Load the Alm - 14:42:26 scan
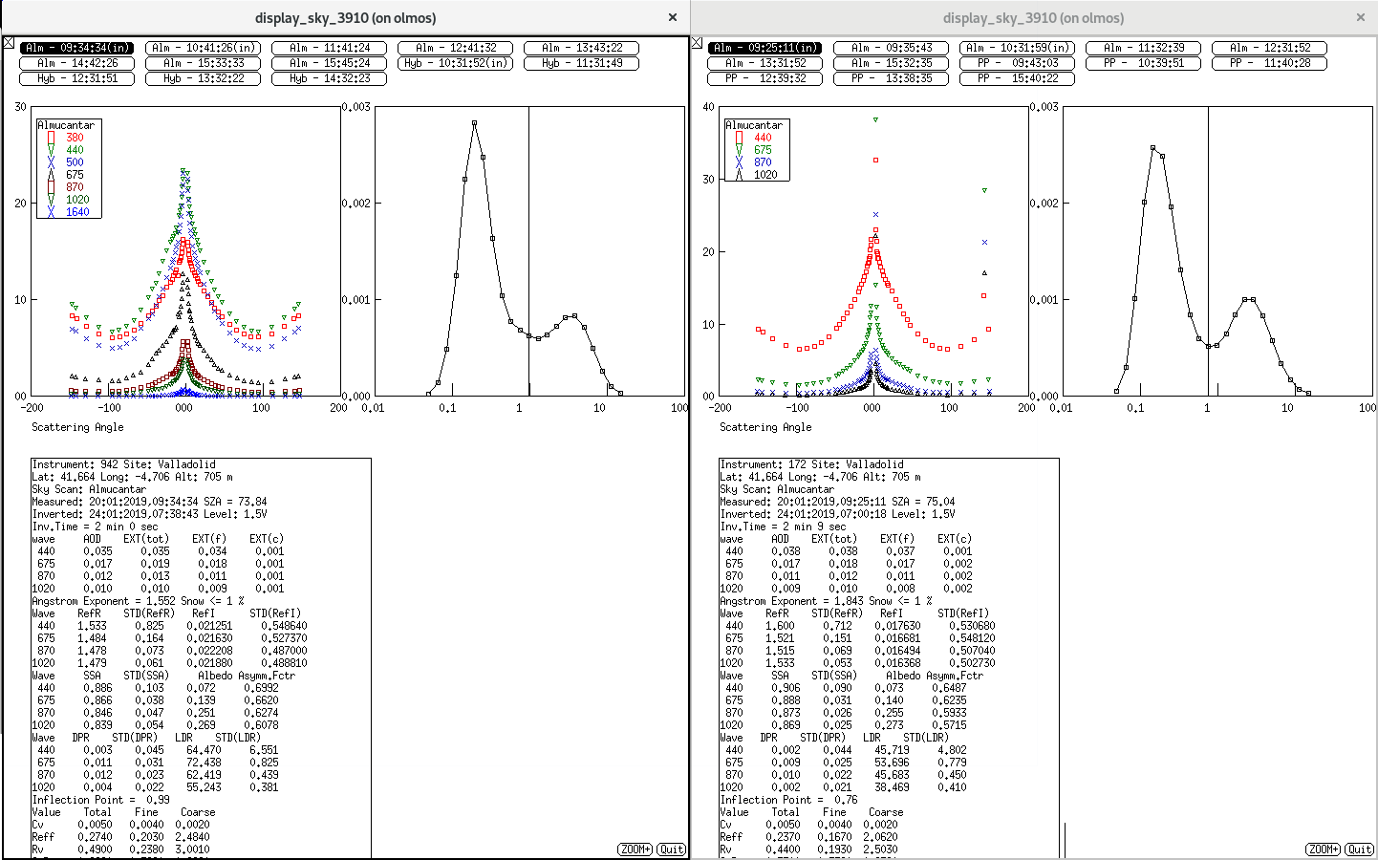Image resolution: width=1378 pixels, height=860 pixels. click(x=76, y=63)
